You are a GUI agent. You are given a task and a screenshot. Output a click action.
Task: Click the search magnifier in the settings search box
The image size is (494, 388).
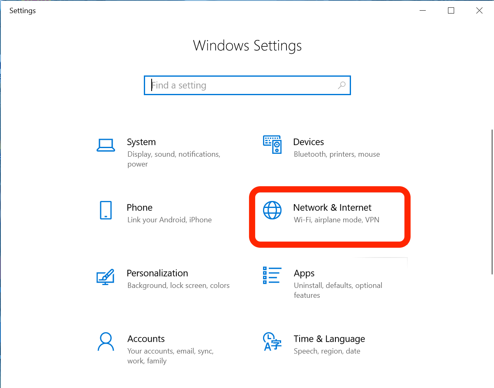click(342, 85)
